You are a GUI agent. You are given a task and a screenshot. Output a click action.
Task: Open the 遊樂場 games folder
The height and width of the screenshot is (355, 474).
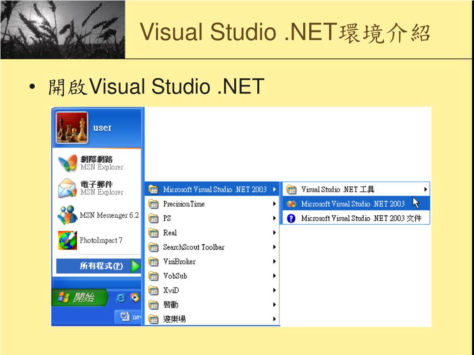click(x=212, y=319)
